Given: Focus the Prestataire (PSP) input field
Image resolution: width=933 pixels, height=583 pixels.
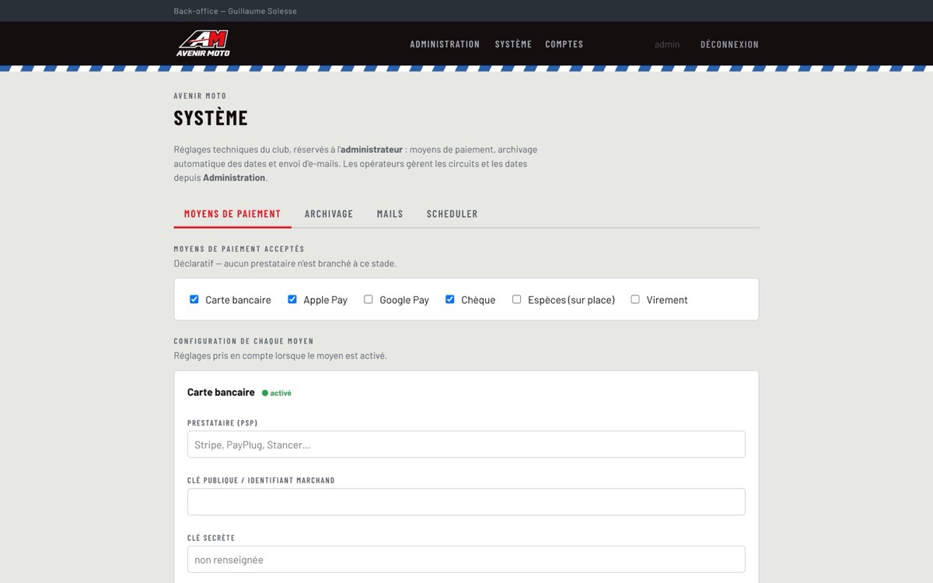Looking at the screenshot, I should pos(466,445).
